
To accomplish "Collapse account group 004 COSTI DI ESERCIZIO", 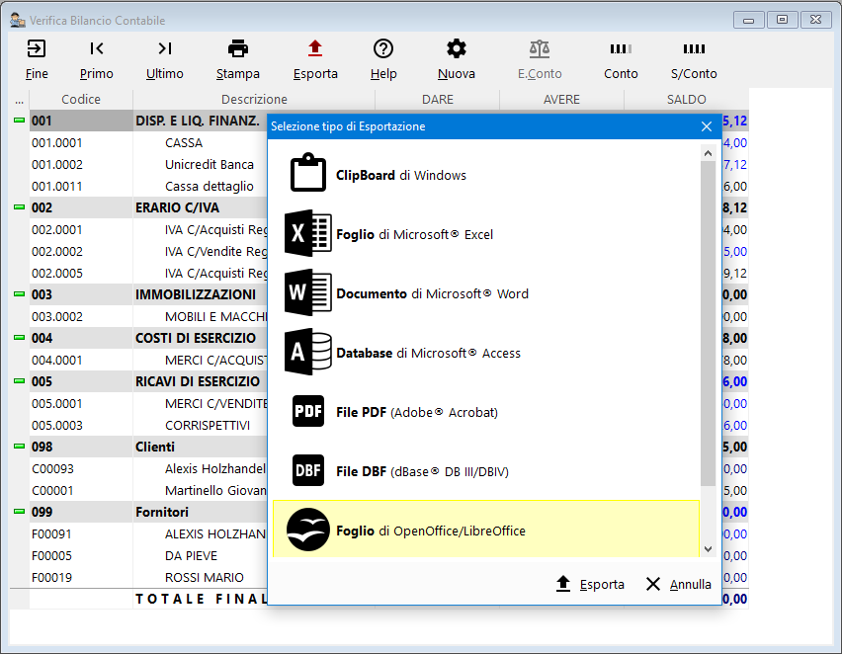I will pos(19,338).
